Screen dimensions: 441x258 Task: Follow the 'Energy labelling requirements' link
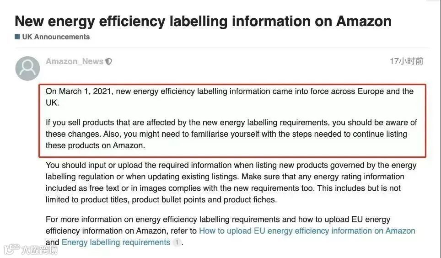point(116,242)
